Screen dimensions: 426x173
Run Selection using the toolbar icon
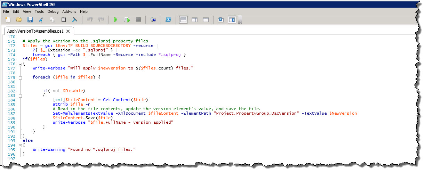(127, 20)
